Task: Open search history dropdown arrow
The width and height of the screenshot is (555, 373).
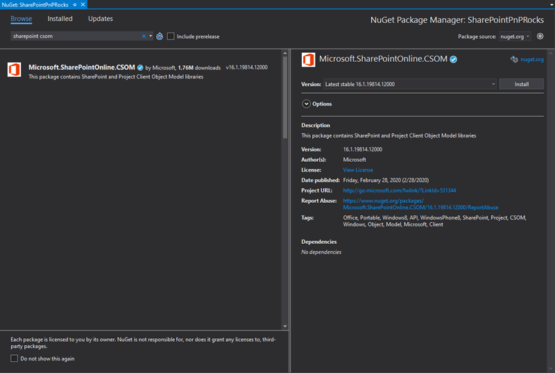Action: click(151, 36)
